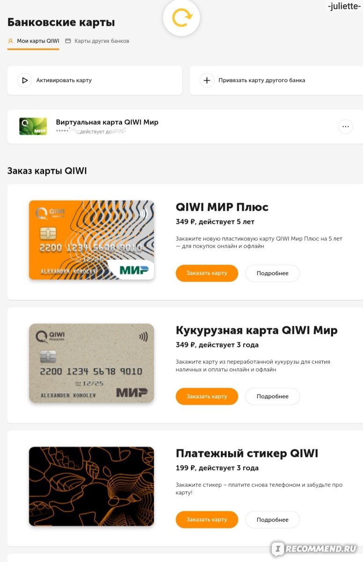Click the plus icon for Привязать карту другого банка
Image resolution: width=363 pixels, height=562 pixels.
click(x=207, y=81)
